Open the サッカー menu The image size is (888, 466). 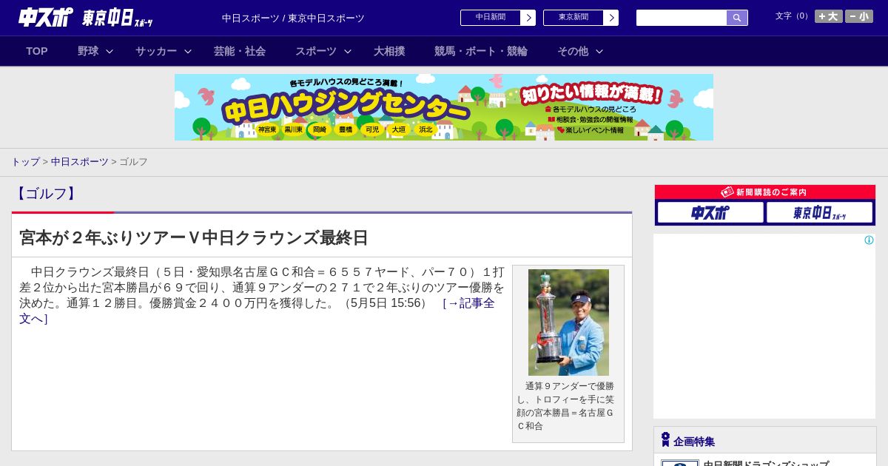point(156,51)
